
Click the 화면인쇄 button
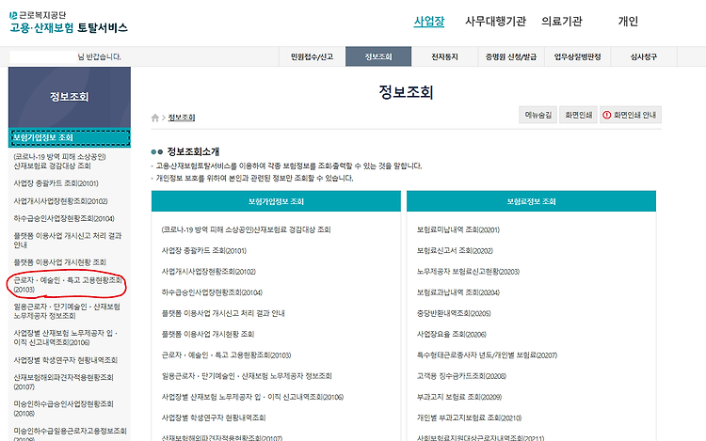click(579, 115)
